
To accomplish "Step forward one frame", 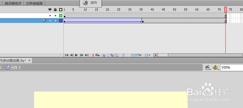I will [x=82, y=55].
